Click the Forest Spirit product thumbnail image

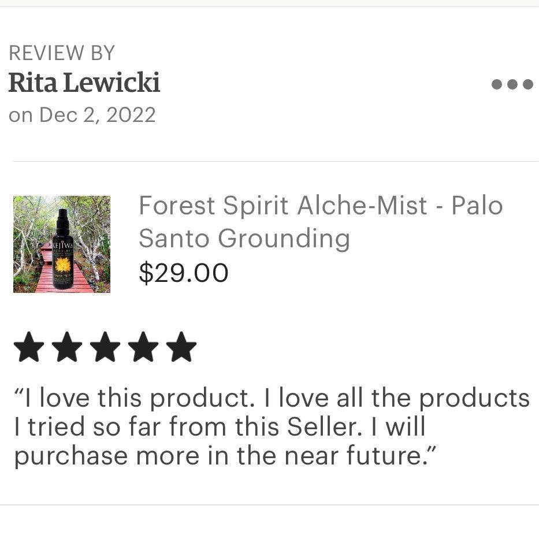[62, 244]
